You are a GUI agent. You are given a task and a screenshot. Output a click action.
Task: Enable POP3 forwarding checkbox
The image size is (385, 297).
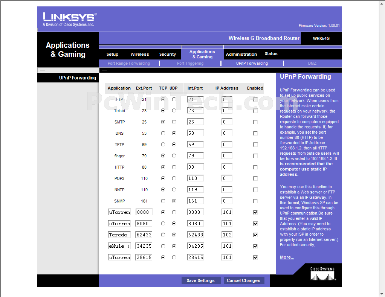coord(255,178)
